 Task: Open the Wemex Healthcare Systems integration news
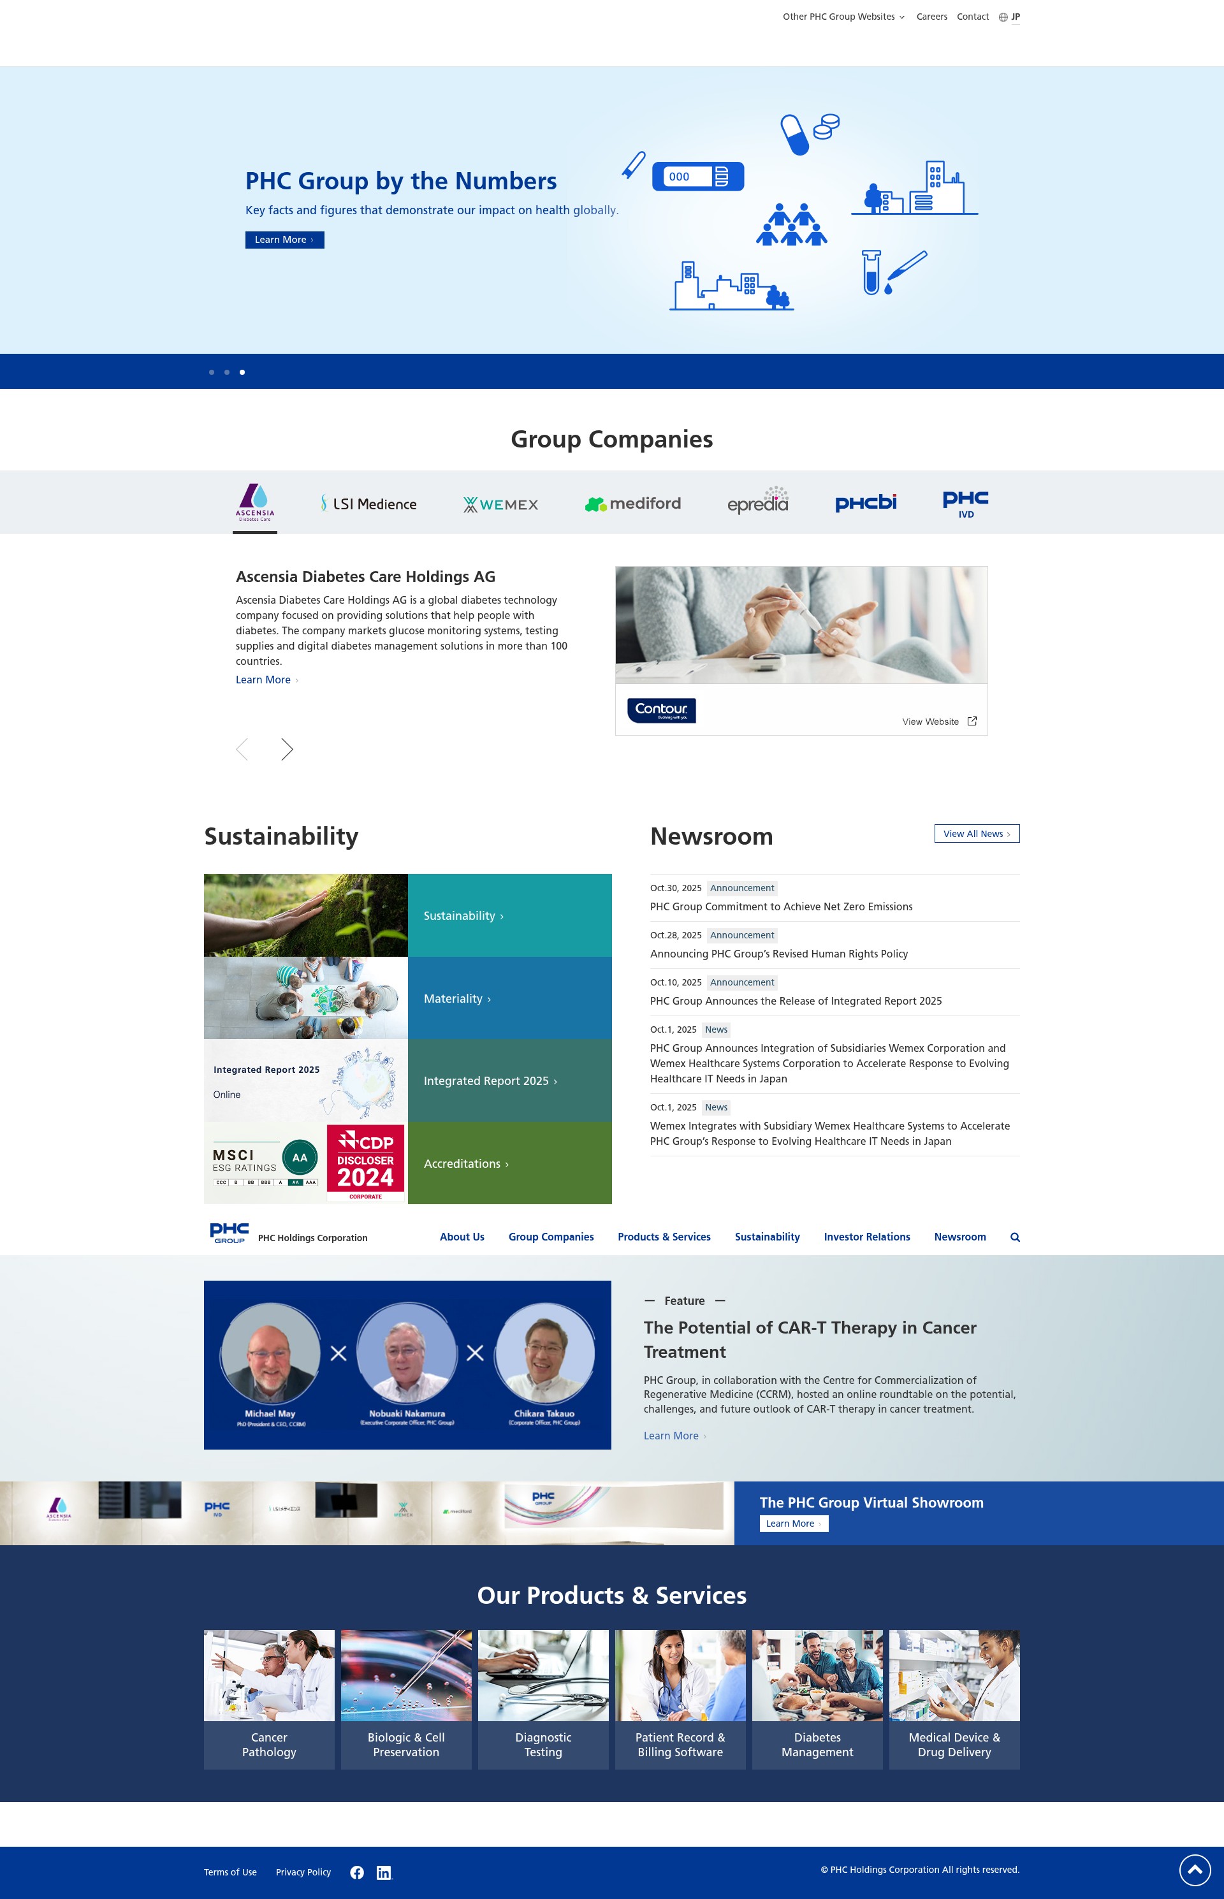coord(830,1134)
